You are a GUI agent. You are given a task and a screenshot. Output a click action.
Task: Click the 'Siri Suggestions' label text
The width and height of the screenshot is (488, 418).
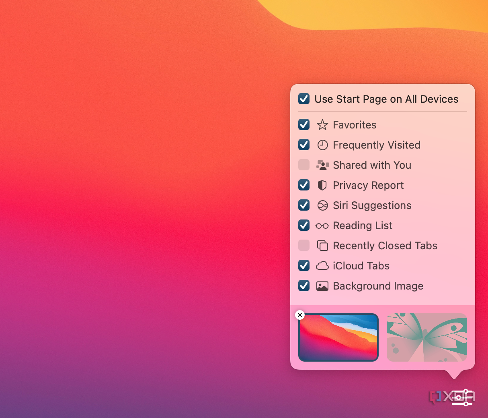(x=372, y=205)
